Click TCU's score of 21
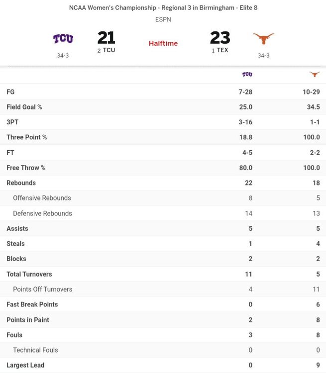The image size is (326, 373). [x=106, y=38]
